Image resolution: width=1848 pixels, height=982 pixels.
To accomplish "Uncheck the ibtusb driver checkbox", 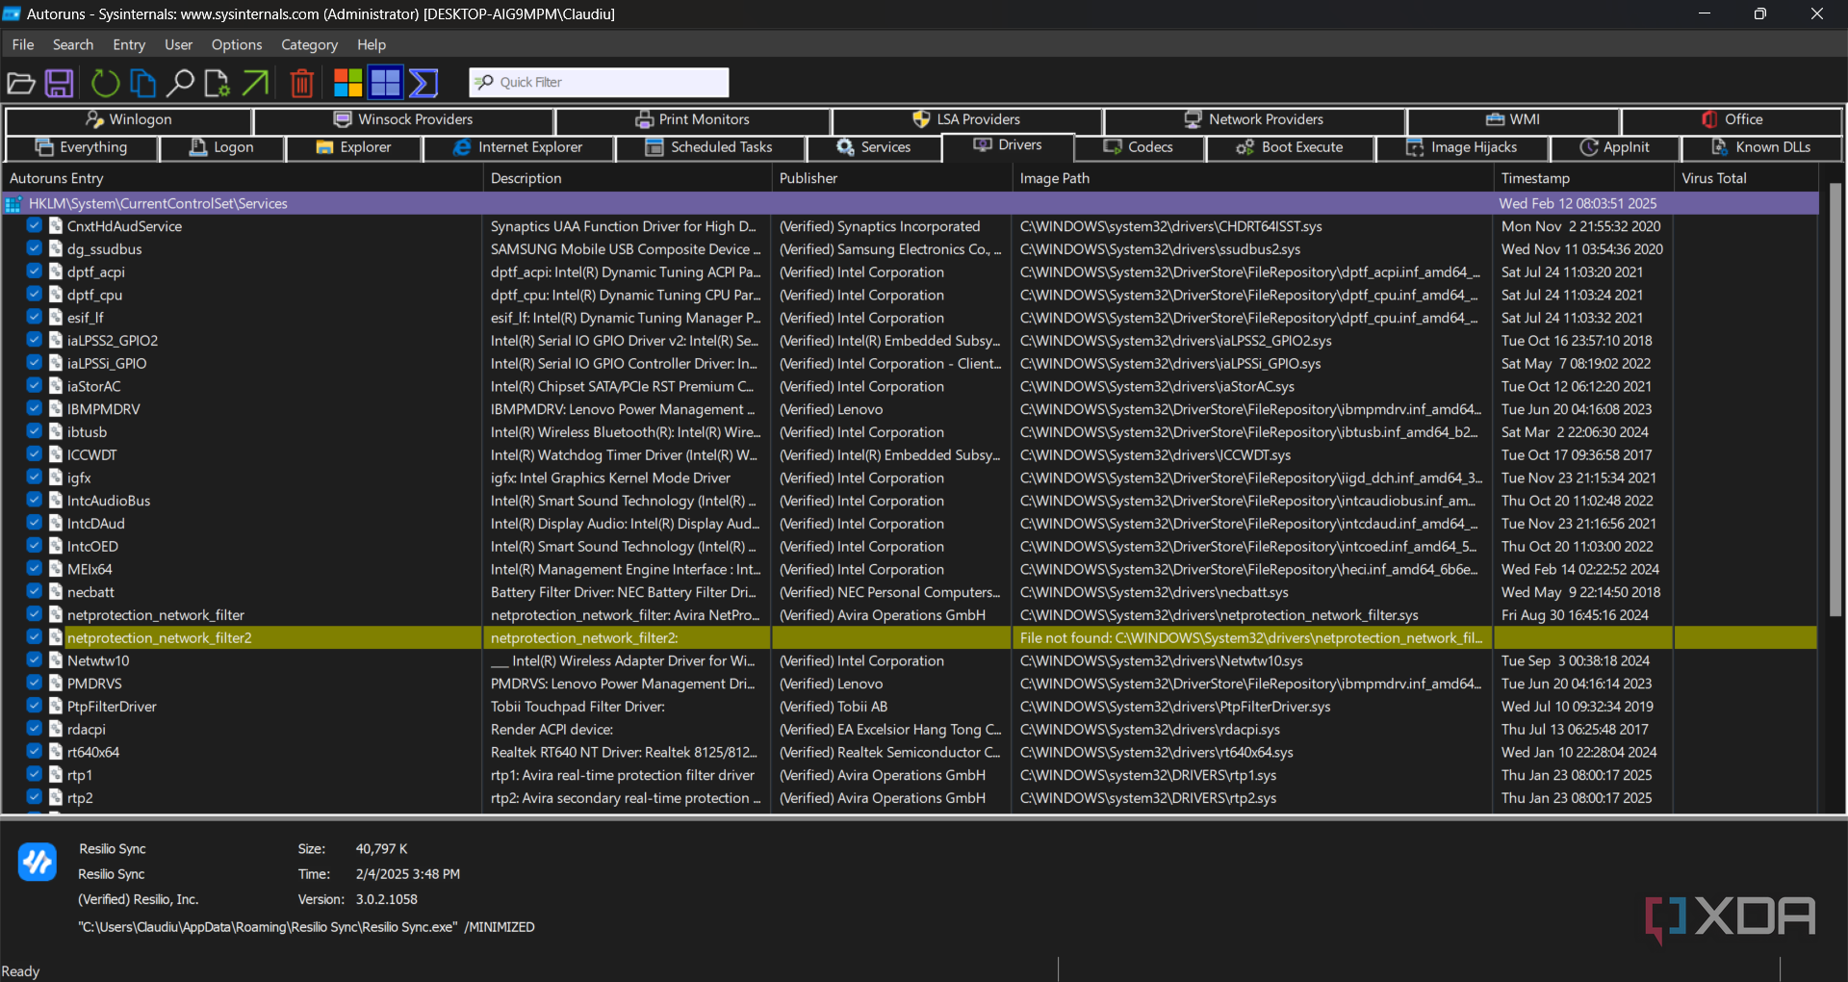I will [x=34, y=431].
